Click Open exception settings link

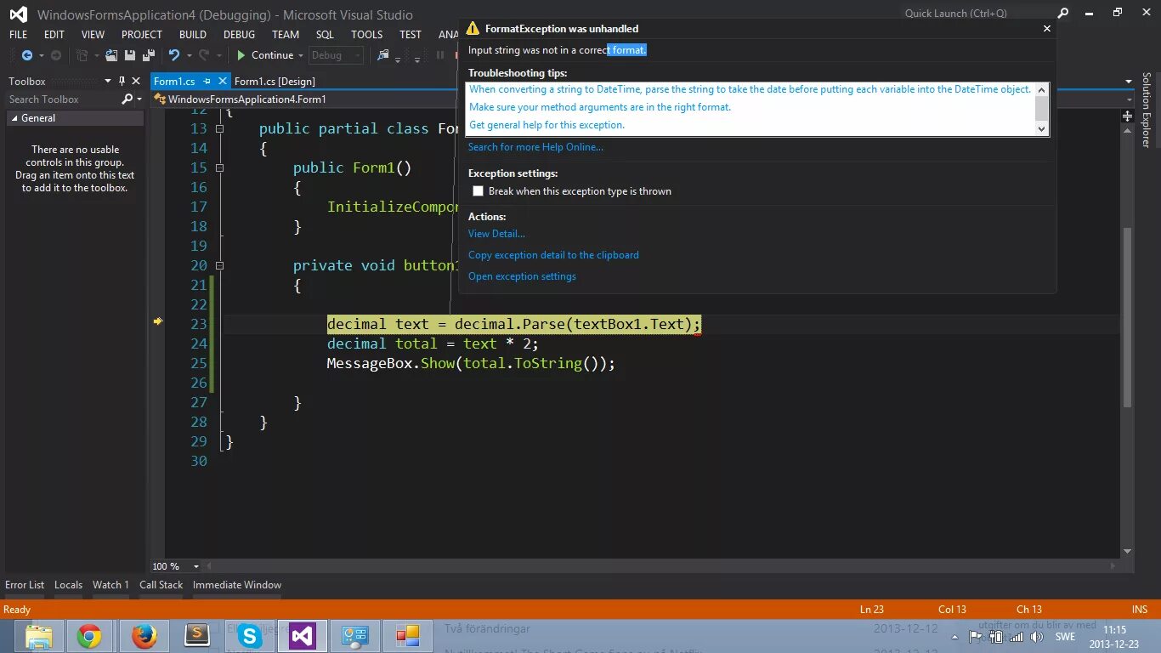(x=522, y=276)
